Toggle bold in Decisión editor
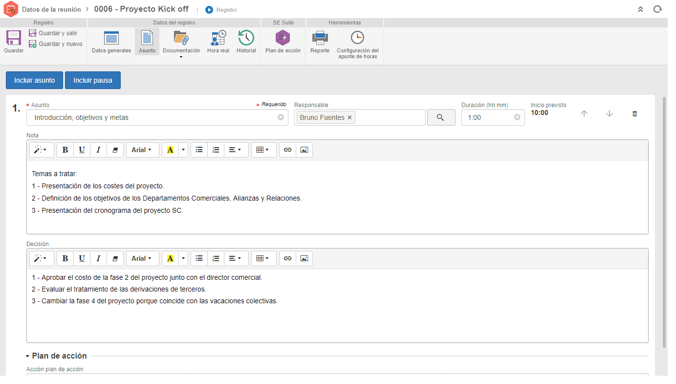Viewport: 676px width, 384px height. [x=65, y=258]
